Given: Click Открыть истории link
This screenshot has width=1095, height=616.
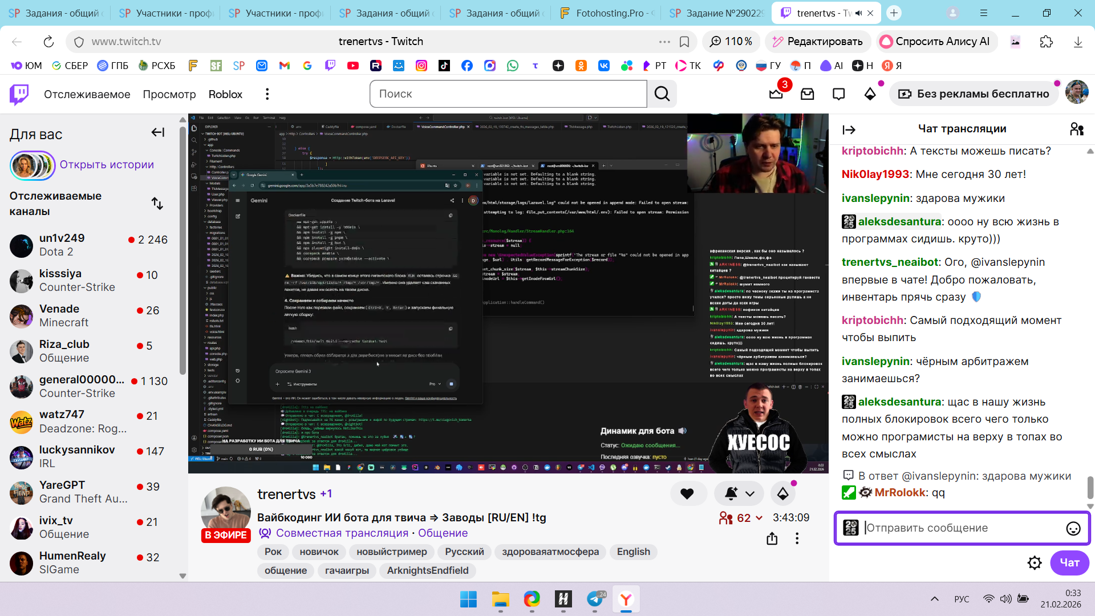Looking at the screenshot, I should [x=107, y=165].
